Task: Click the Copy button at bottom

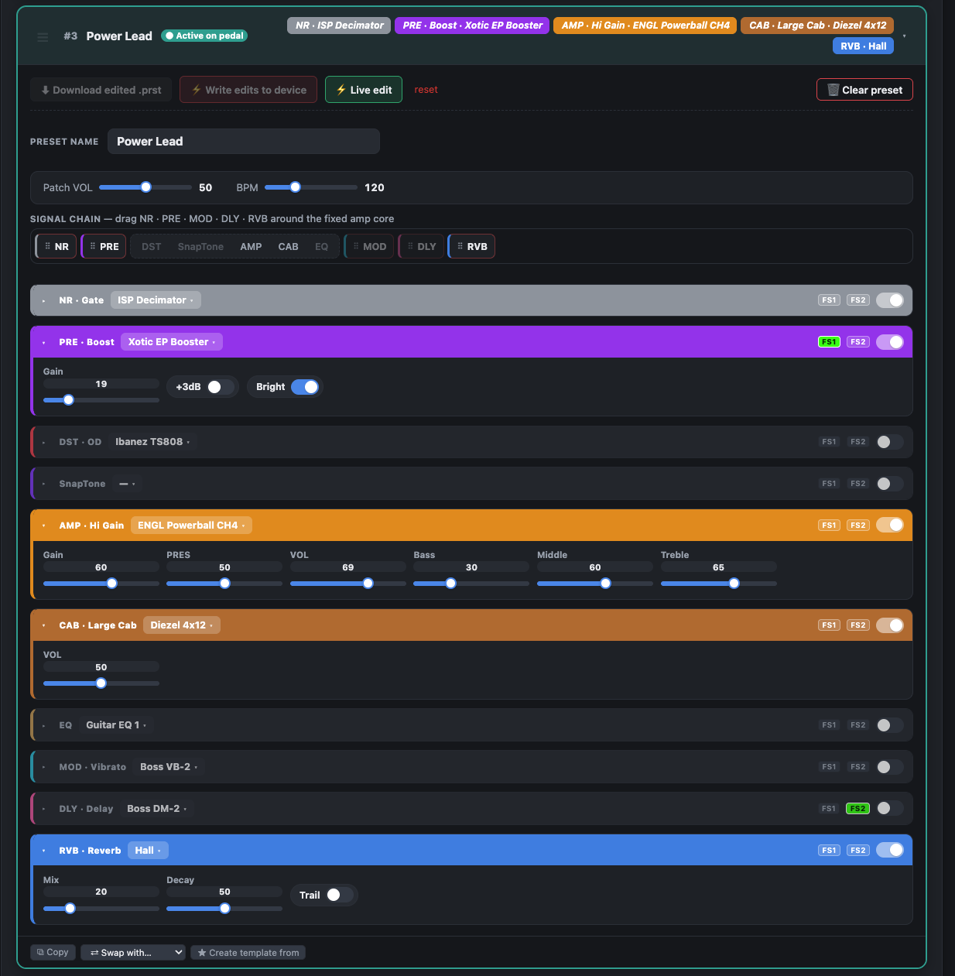Action: [53, 953]
